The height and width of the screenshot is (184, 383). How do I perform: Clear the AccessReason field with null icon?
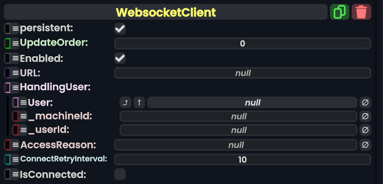tap(365, 145)
